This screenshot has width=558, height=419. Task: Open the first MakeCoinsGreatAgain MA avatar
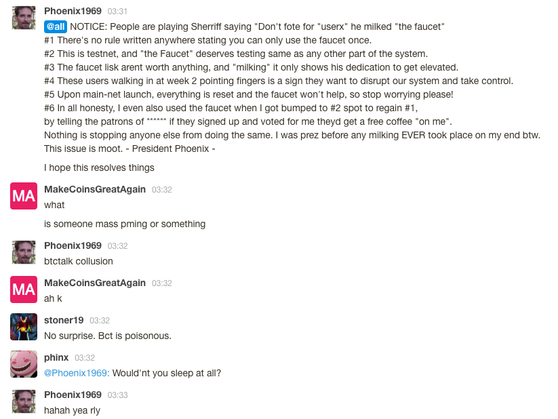pos(24,196)
